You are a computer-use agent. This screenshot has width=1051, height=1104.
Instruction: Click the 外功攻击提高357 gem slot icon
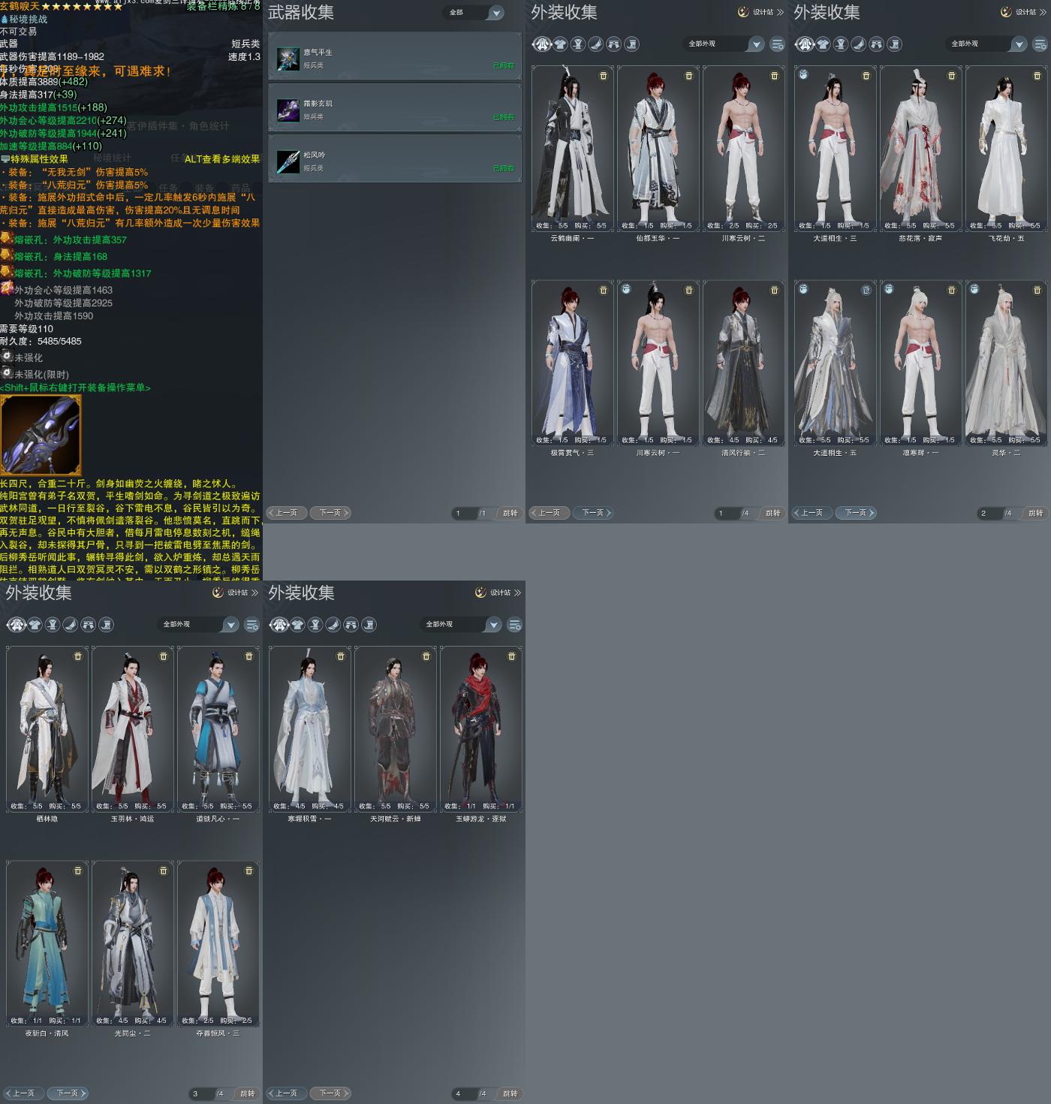(7, 239)
